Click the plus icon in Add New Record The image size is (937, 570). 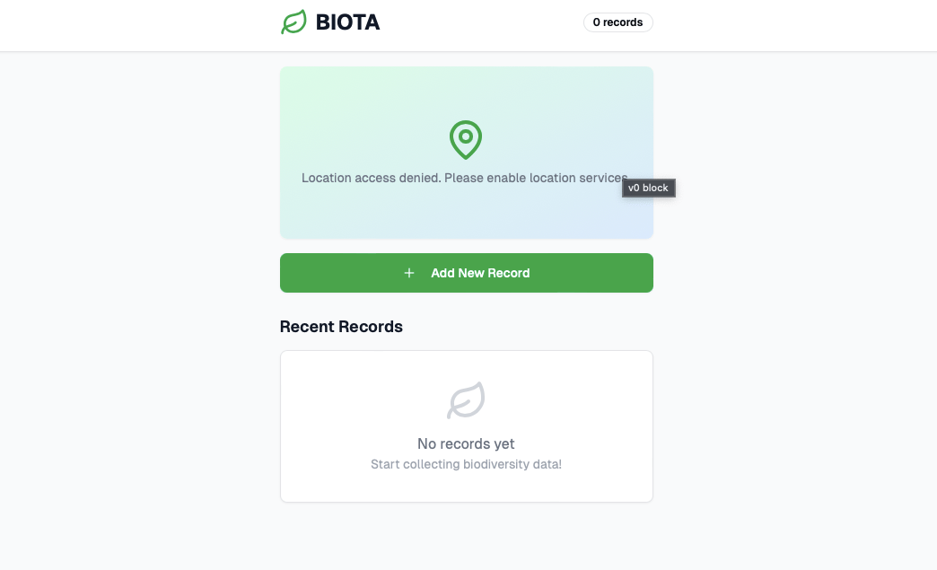pyautogui.click(x=409, y=273)
